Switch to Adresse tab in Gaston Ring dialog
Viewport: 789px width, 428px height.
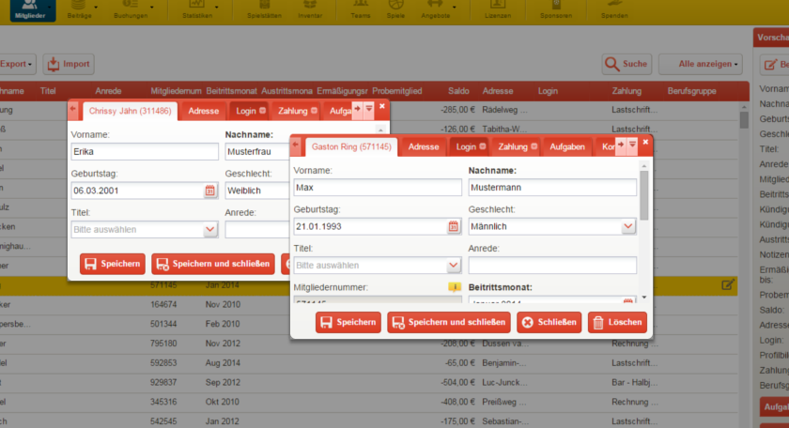[424, 146]
